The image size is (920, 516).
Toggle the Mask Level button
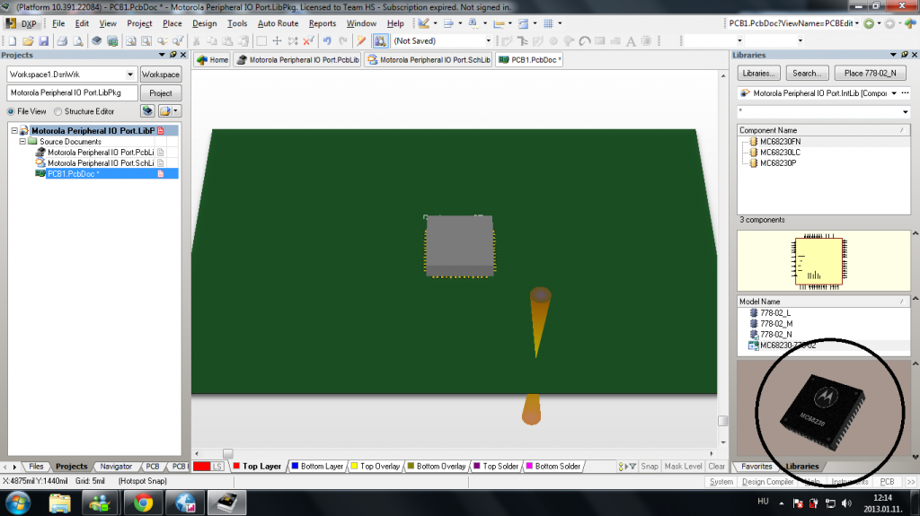pos(683,466)
